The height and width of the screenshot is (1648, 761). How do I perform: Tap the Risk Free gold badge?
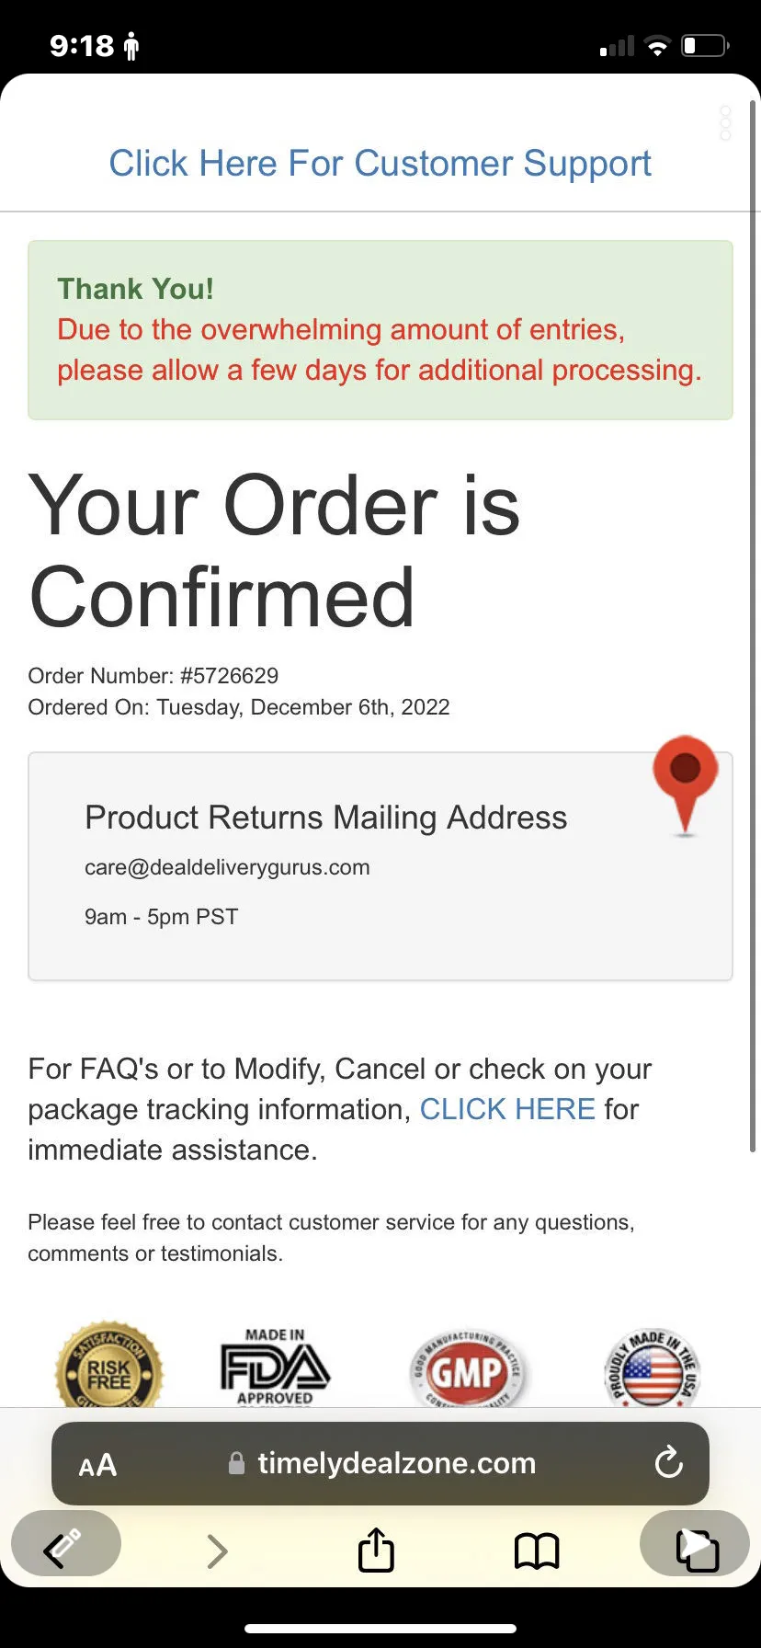tap(108, 1365)
